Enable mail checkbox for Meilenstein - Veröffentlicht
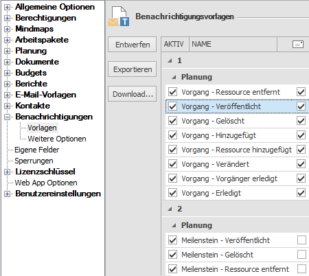 point(301,240)
